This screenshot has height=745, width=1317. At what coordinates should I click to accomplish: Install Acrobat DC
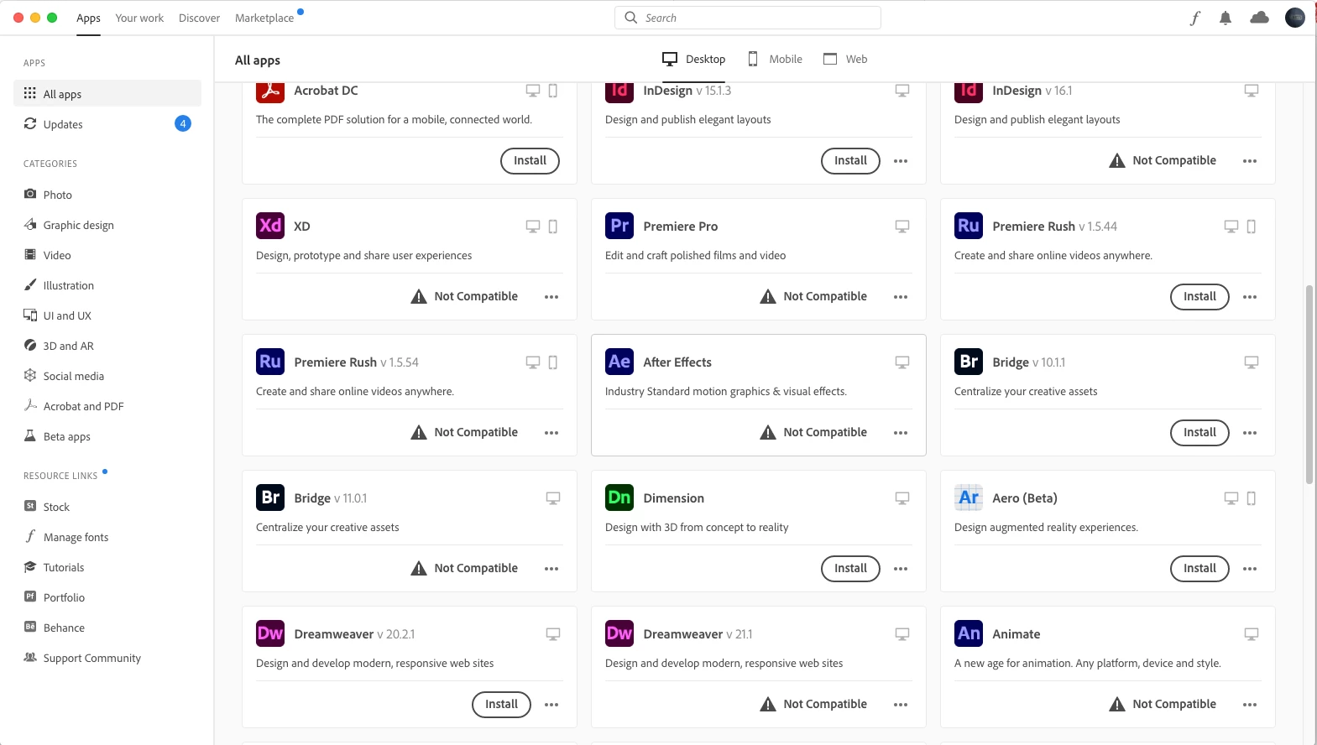pyautogui.click(x=530, y=160)
